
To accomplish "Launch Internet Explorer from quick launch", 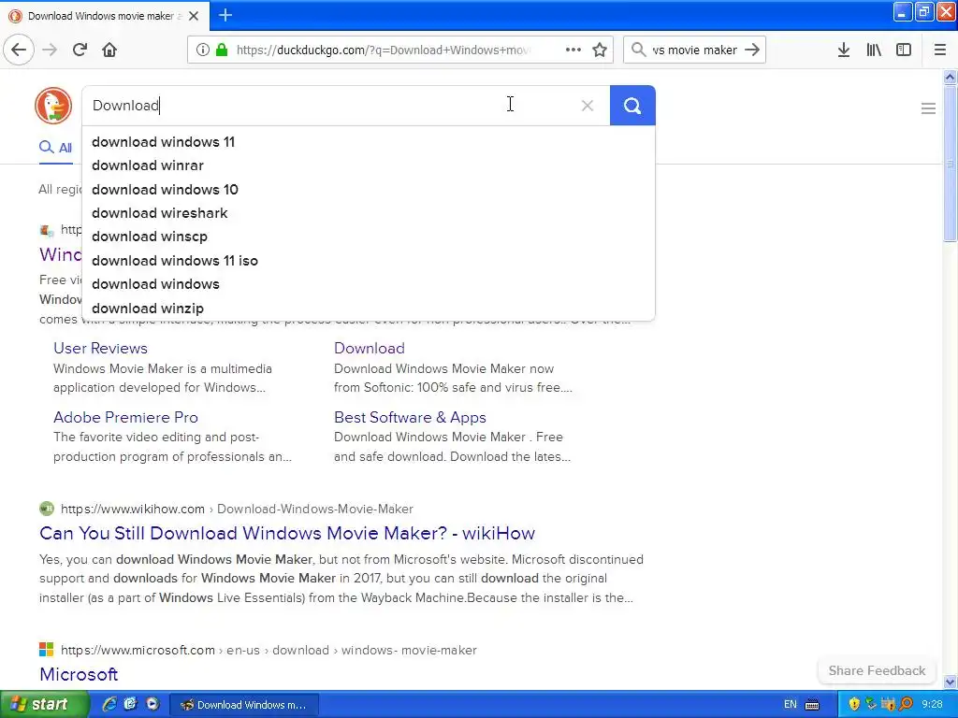I will [x=109, y=704].
